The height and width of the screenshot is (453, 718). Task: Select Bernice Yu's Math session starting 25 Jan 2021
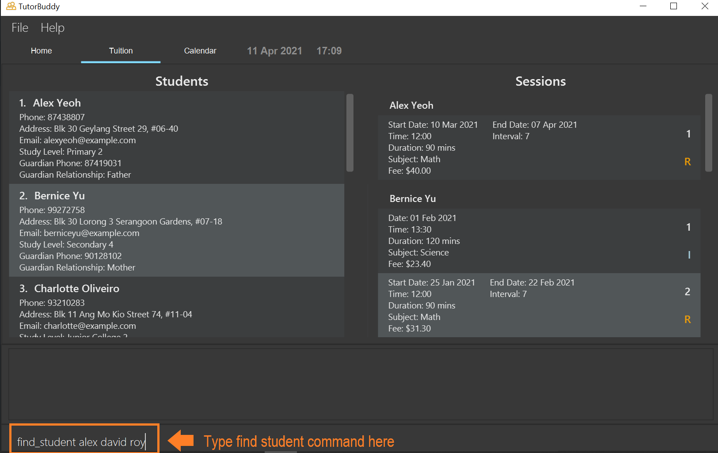539,305
